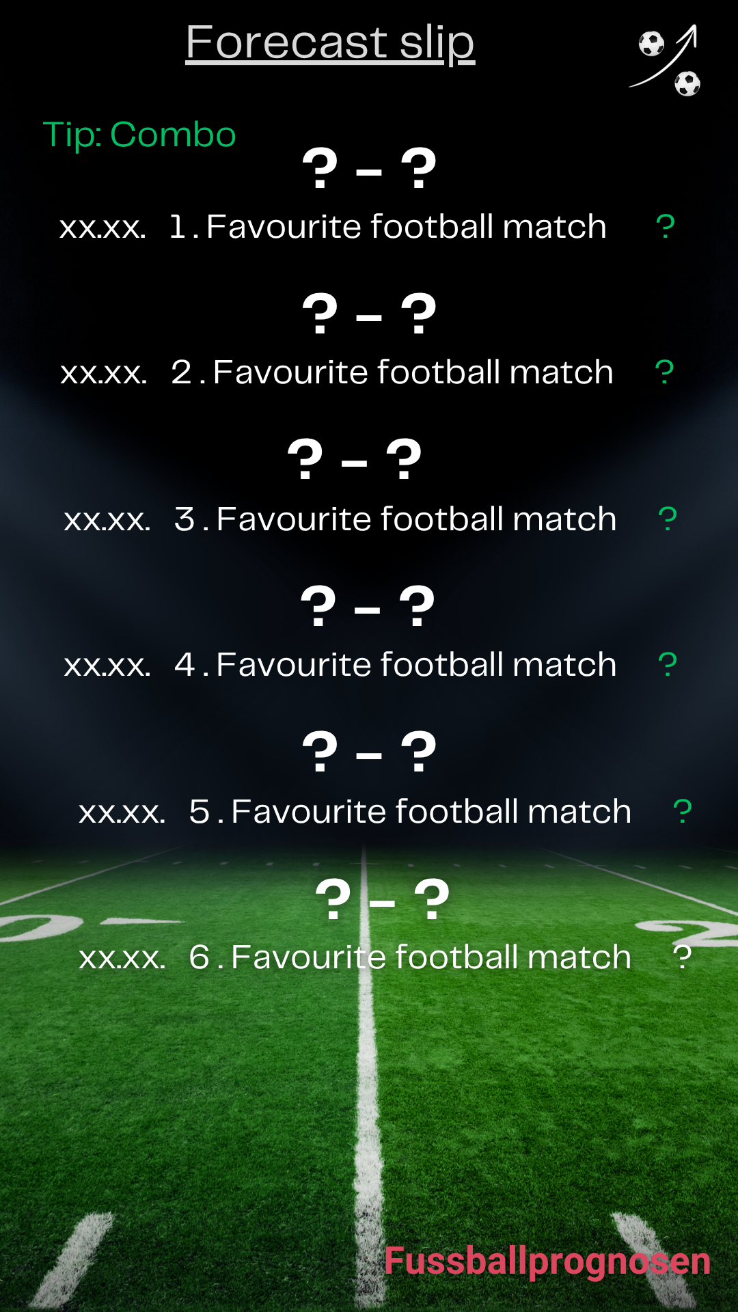The image size is (738, 1312).
Task: Click the green question mark for match 1
Action: [x=665, y=227]
